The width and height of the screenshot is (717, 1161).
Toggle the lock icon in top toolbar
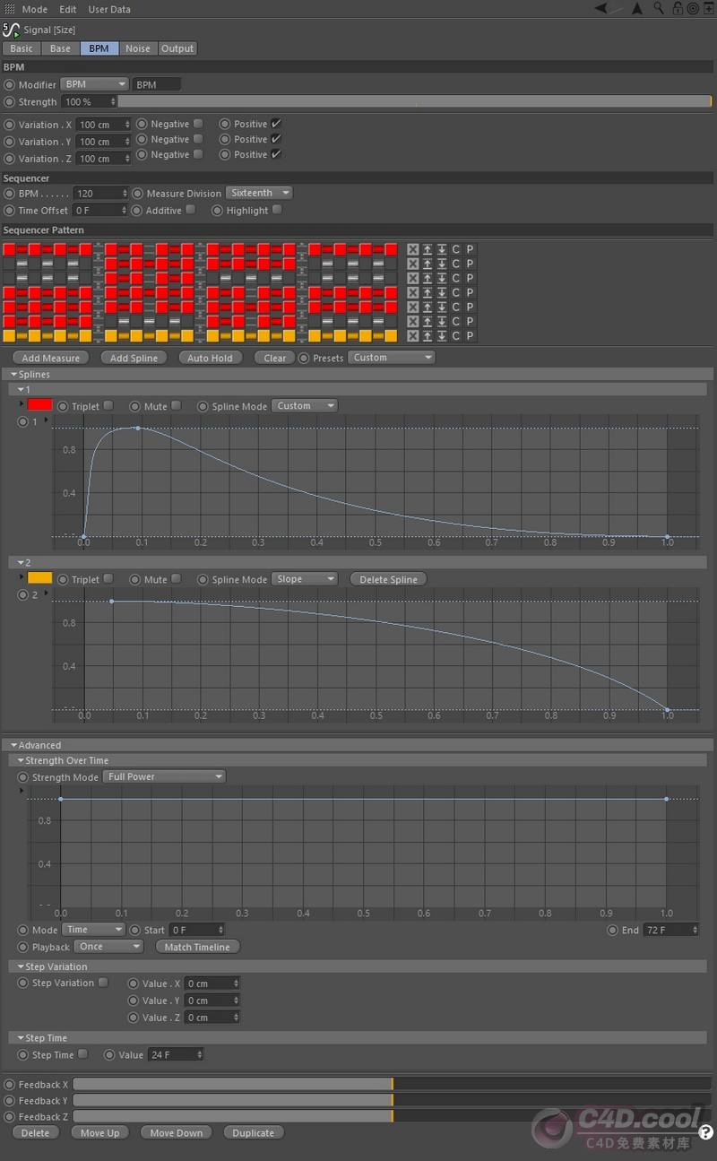coord(678,9)
